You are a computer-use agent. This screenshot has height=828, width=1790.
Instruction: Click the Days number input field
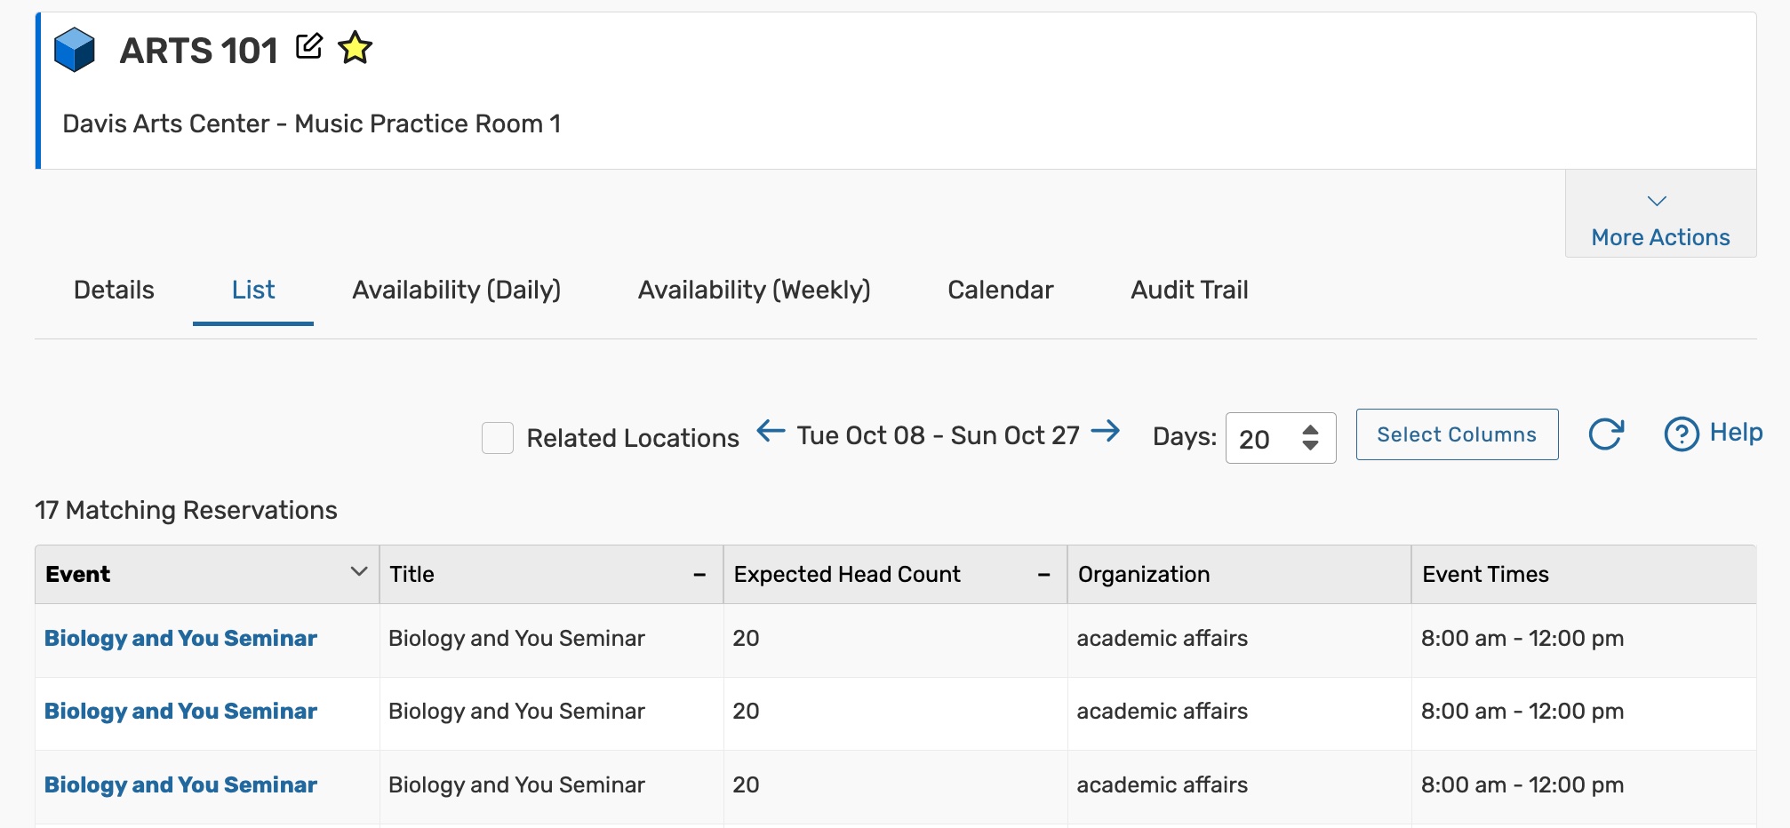pyautogui.click(x=1262, y=439)
